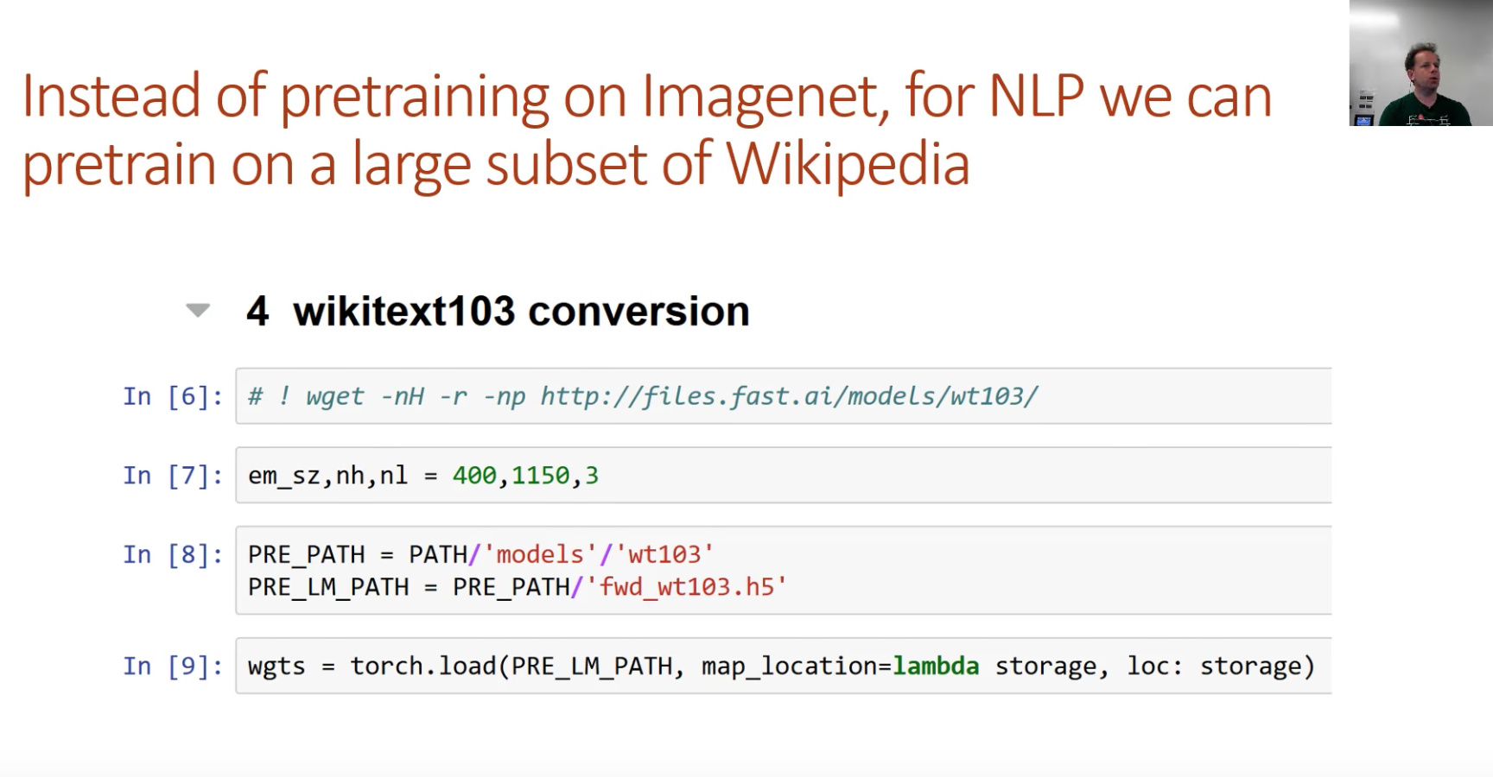The width and height of the screenshot is (1493, 777).
Task: Click the files.fast.ai URL in wget comment
Action: coord(788,396)
